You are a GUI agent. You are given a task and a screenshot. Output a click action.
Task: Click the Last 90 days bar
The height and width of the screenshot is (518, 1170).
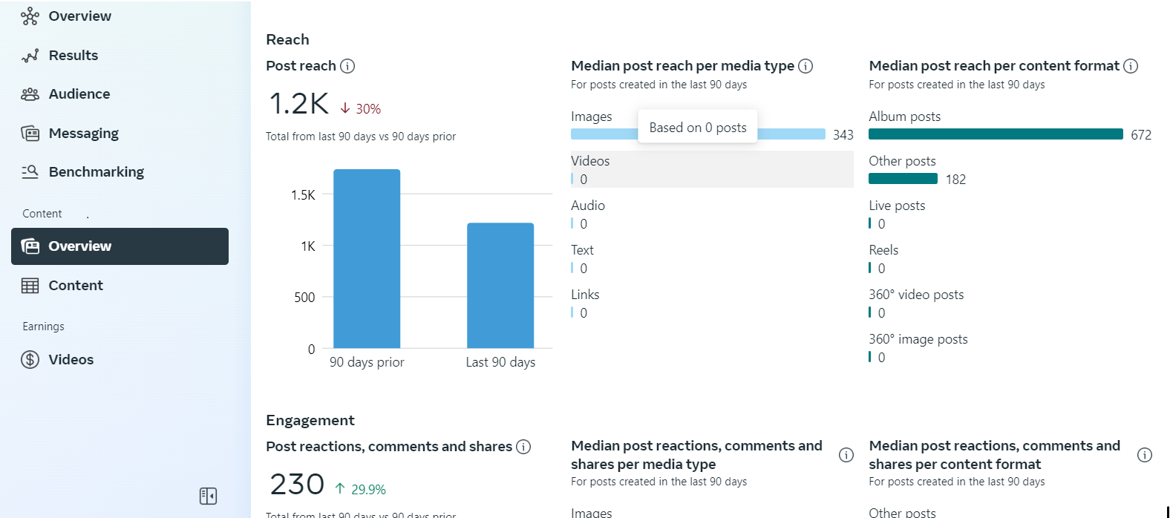tap(500, 285)
